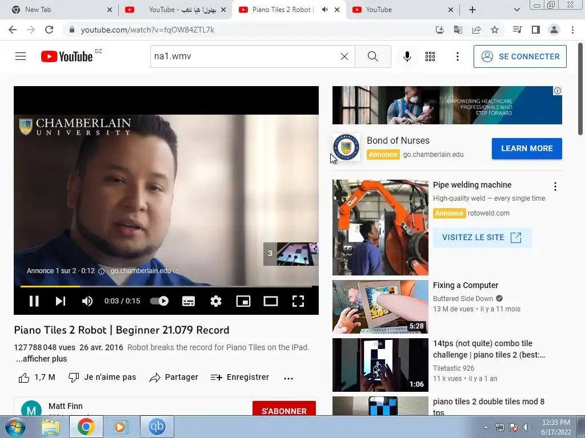Go to YouTube home via logo
Viewport: 585px width, 438px height.
(x=67, y=56)
